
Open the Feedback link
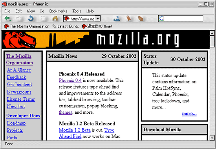(16, 77)
